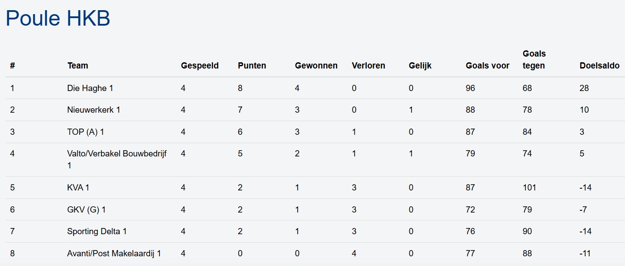Select the Nieuwerkerk 1 team name
This screenshot has width=625, height=266.
click(x=93, y=110)
